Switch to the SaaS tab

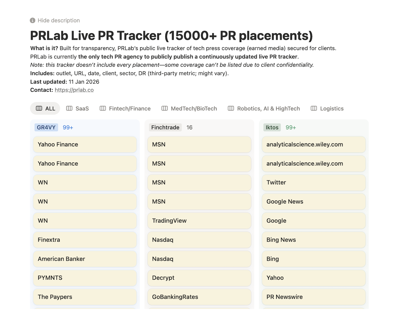pyautogui.click(x=77, y=109)
